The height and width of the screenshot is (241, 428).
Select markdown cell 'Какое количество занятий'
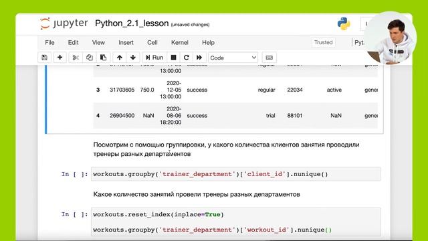coord(197,194)
